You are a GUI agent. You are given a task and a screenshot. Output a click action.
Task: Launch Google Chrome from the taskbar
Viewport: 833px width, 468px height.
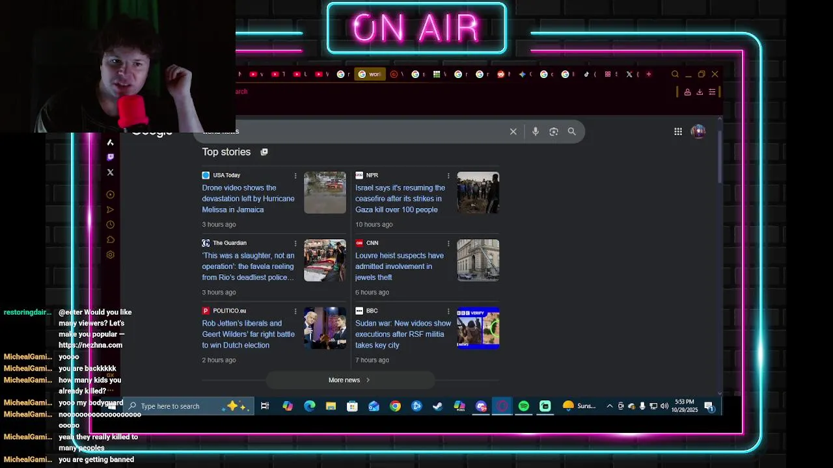pos(395,406)
